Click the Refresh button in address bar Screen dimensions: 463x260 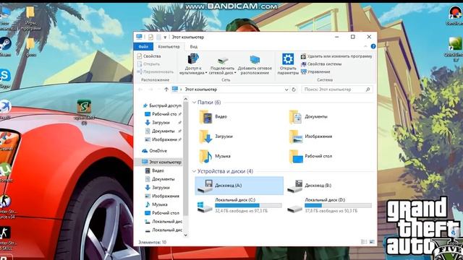294,90
